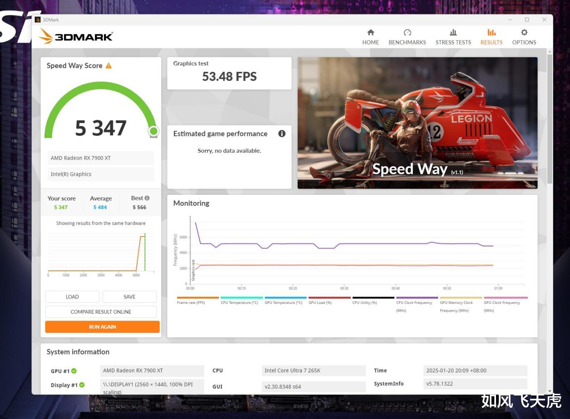
Task: Click the Stress Tests bar icon
Action: 453,33
